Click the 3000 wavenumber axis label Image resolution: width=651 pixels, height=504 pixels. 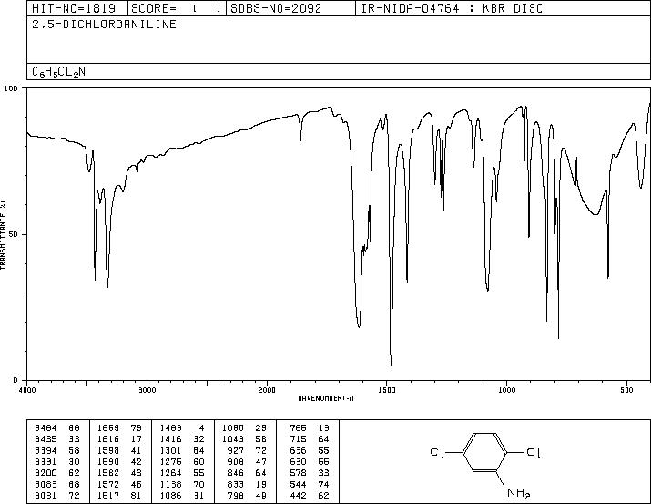[147, 390]
